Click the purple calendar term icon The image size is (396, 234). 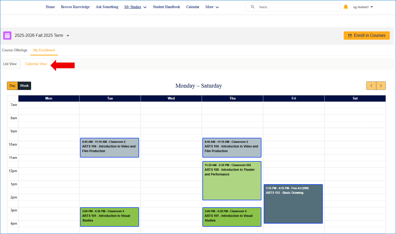click(x=7, y=35)
